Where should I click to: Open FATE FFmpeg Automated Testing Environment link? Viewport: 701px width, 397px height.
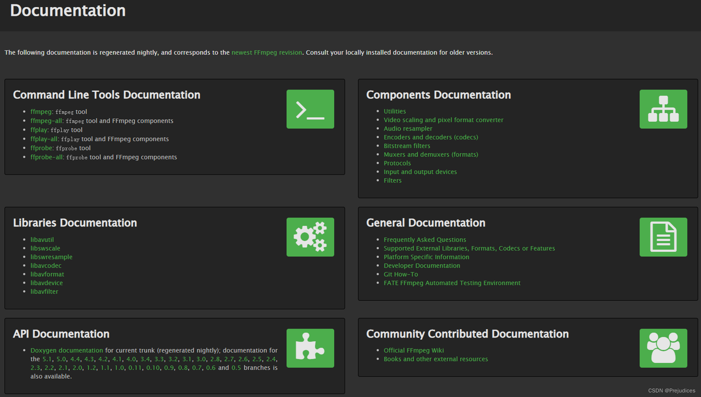click(452, 283)
